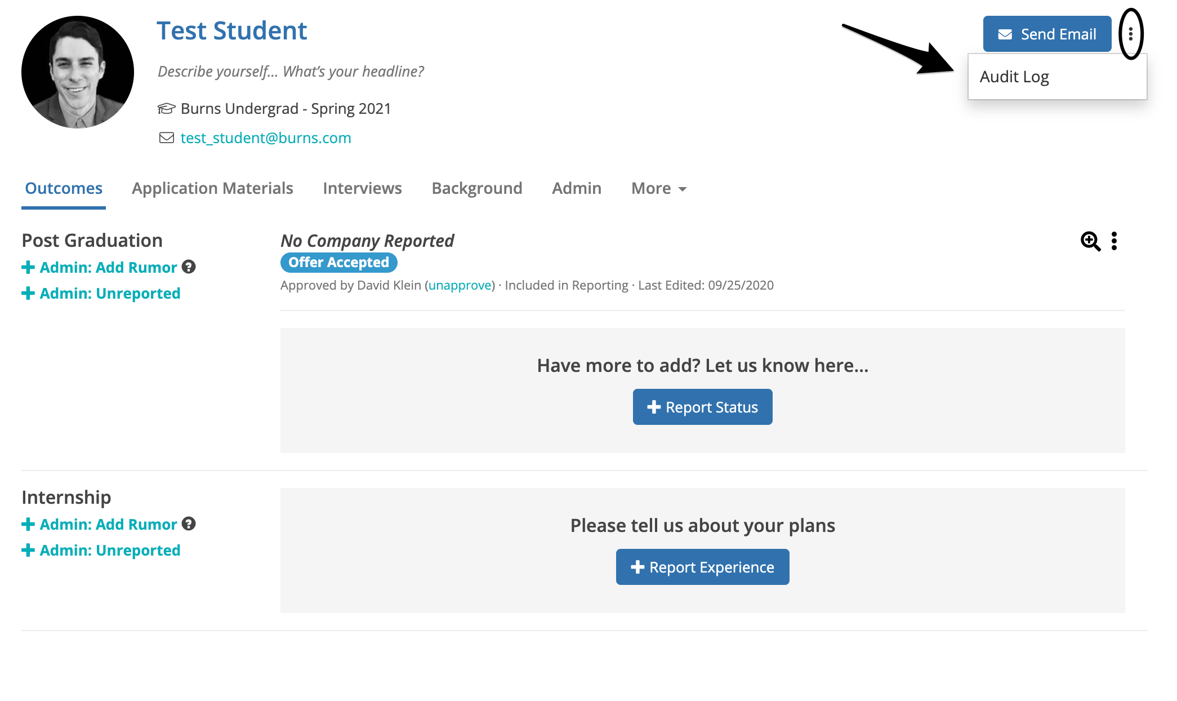Click the graduation cap icon
This screenshot has height=701, width=1177.
[x=166, y=108]
